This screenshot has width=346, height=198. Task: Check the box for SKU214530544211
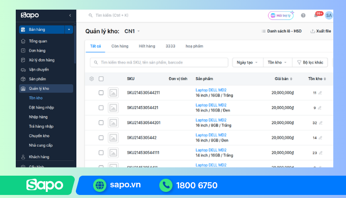click(101, 93)
